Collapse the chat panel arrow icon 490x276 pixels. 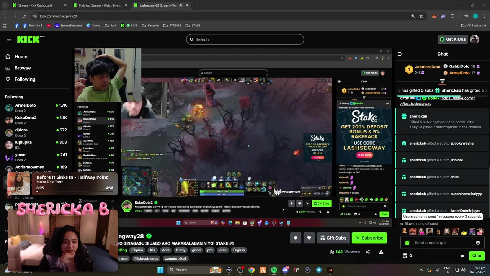tap(400, 54)
